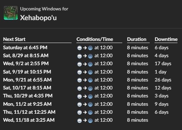Click the '9 days' downtime value
This screenshot has height=130, width=182.
pyautogui.click(x=162, y=104)
